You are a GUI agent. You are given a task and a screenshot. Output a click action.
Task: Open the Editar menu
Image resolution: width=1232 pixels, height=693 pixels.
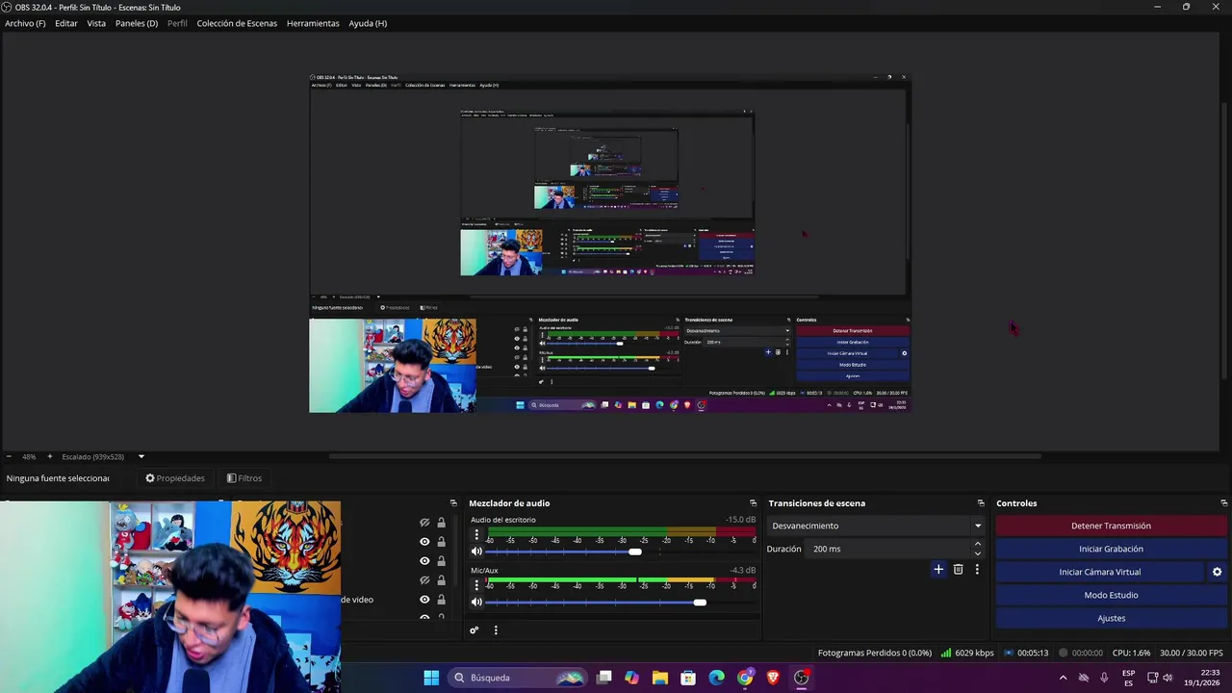pyautogui.click(x=66, y=23)
